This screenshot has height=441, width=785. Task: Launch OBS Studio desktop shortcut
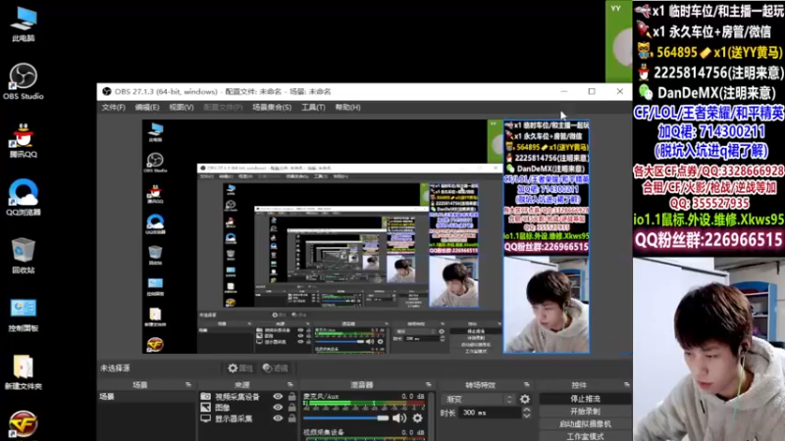click(23, 81)
